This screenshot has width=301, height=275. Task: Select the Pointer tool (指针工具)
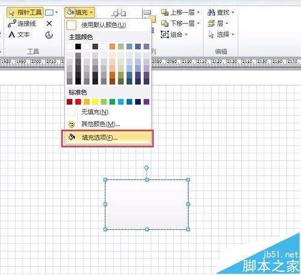(x=25, y=13)
